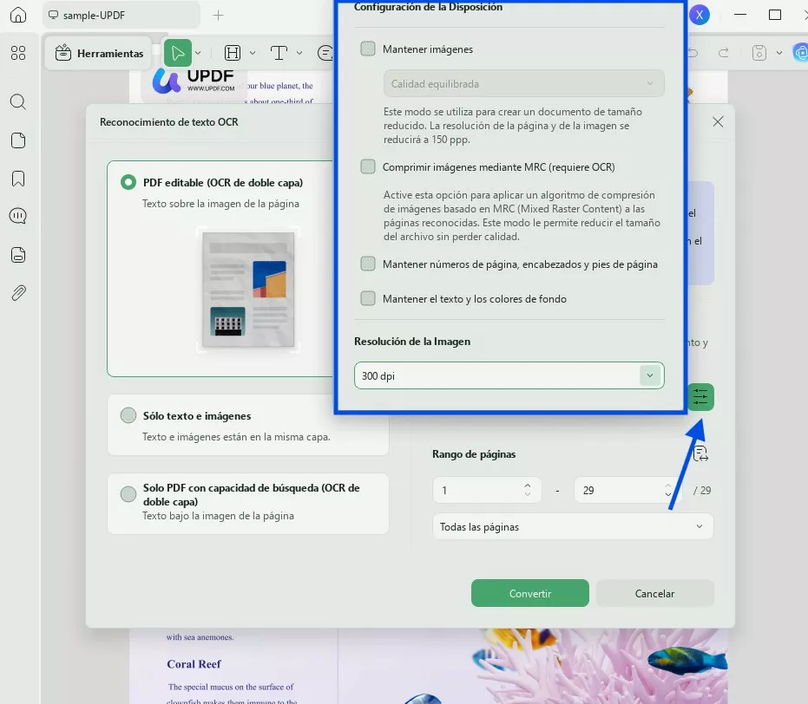
Task: Open the Calidad equilibrada dropdown
Action: [523, 83]
